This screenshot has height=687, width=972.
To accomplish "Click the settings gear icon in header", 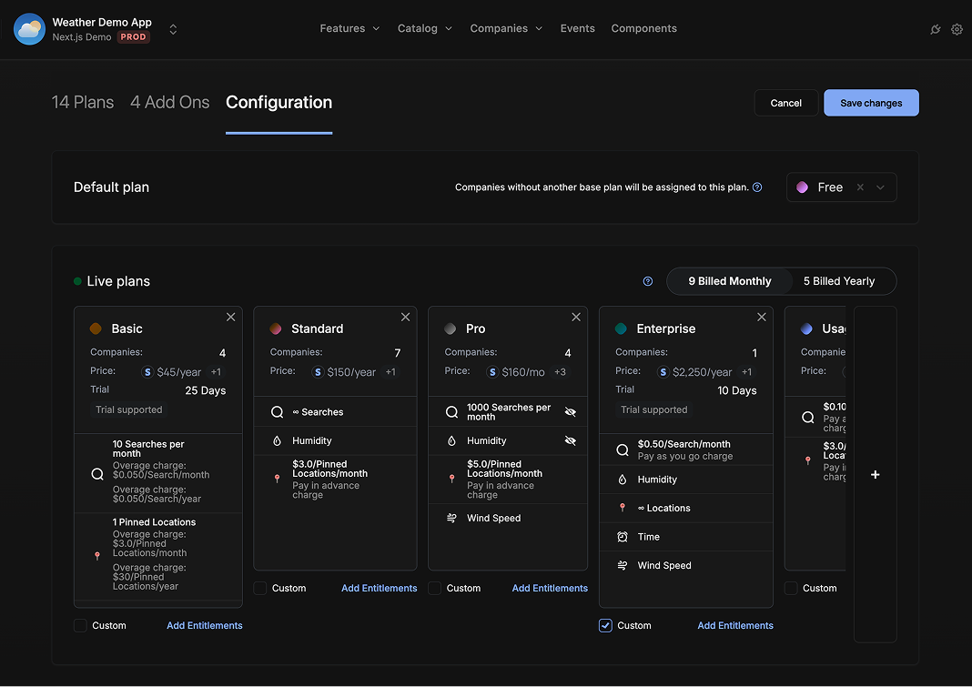I will coord(957,29).
